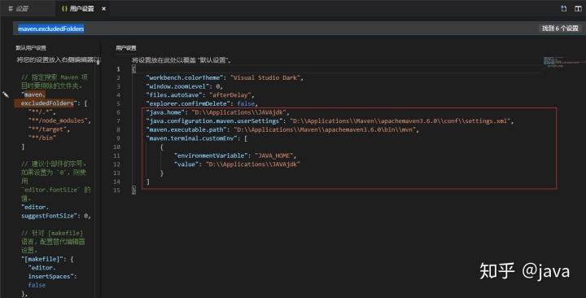Click the "java.home" setting key
The height and width of the screenshot is (298, 586).
tap(165, 112)
